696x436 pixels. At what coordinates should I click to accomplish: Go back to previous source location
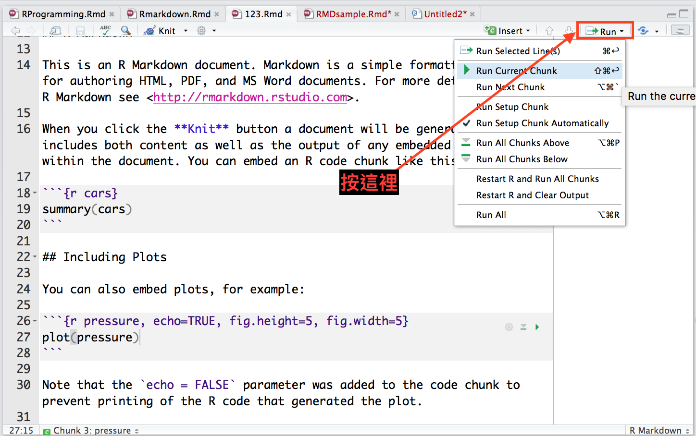pyautogui.click(x=15, y=31)
